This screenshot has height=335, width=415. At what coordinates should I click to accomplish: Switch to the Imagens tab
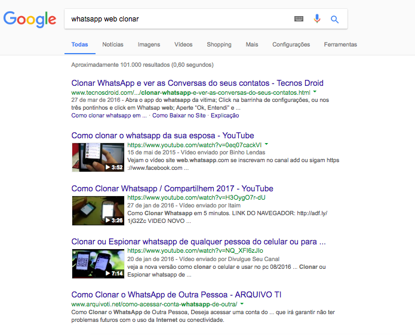click(x=149, y=45)
